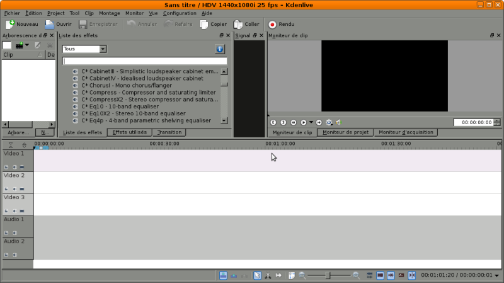Toggle mute on Audio 1 track

(14, 233)
